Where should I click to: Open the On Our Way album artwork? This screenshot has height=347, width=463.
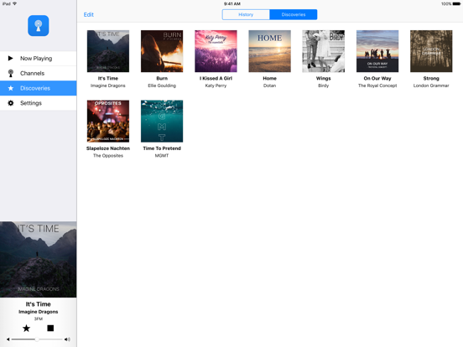tap(377, 51)
